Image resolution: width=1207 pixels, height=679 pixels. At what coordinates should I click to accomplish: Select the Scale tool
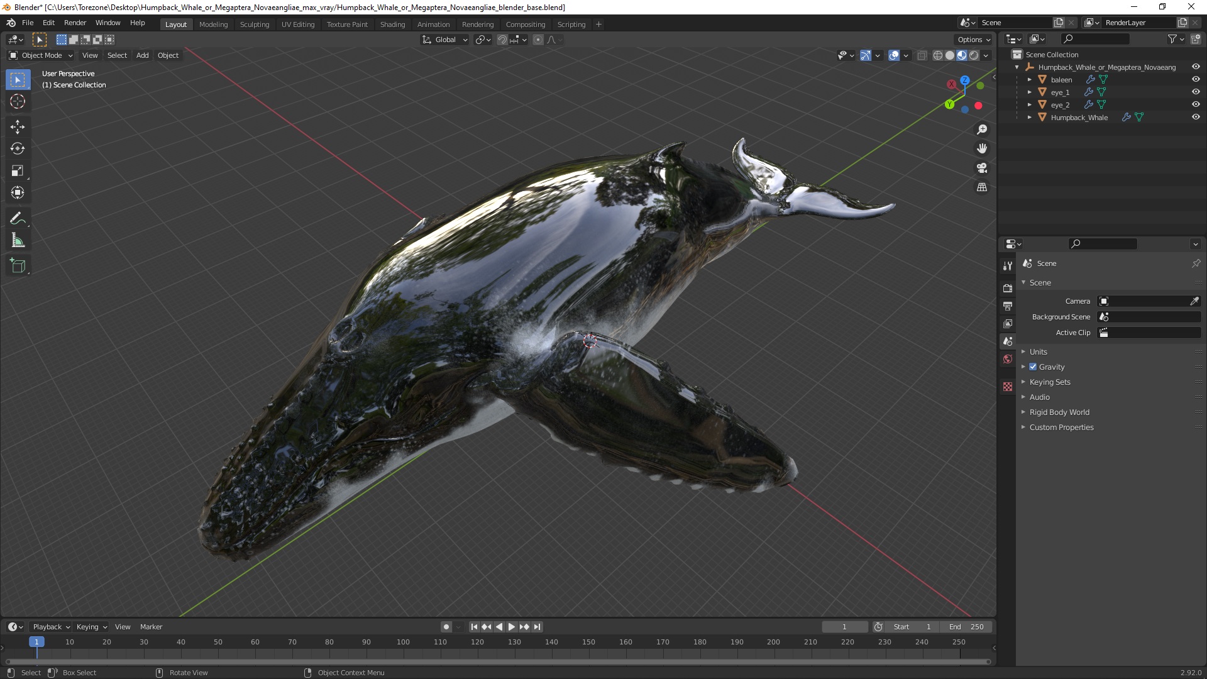tap(18, 171)
